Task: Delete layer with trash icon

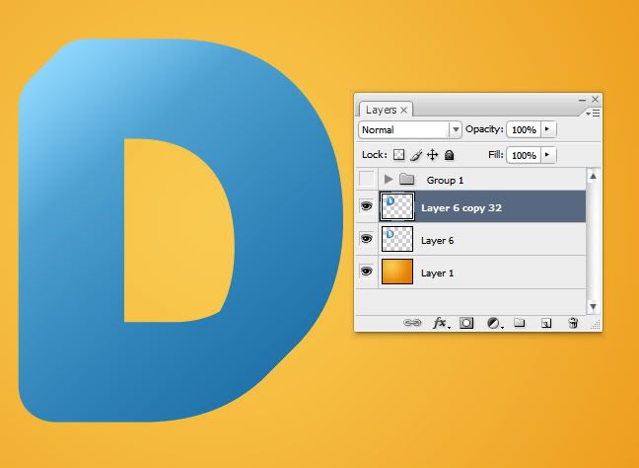Action: pos(573,323)
